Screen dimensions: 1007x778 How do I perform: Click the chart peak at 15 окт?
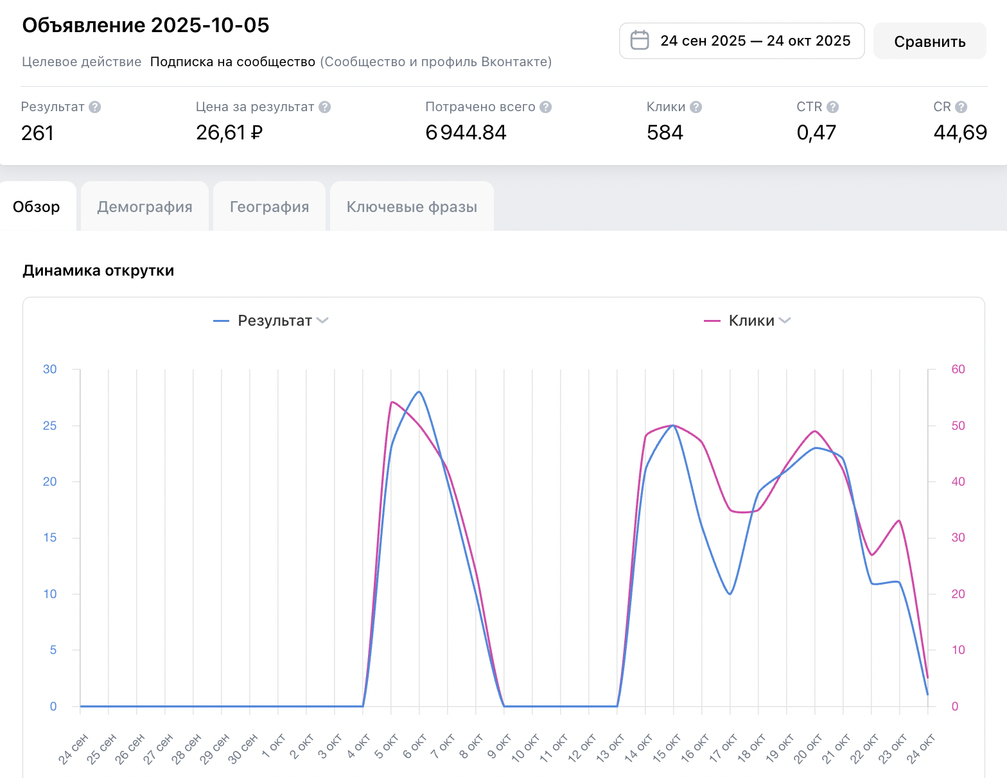[673, 425]
